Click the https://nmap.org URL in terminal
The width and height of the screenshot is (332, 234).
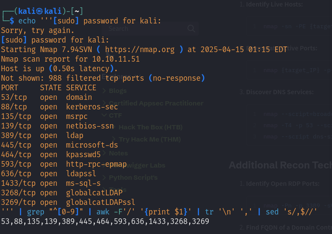[x=140, y=49]
